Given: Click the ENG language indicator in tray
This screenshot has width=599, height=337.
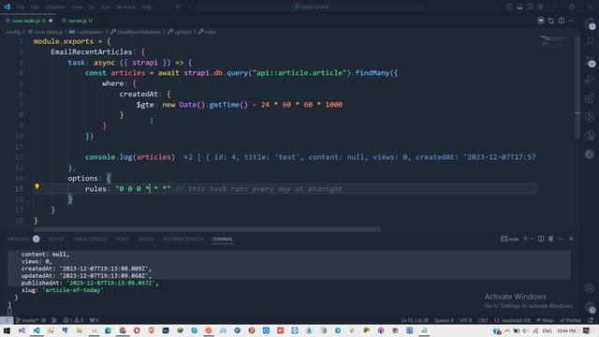Looking at the screenshot, I should (547, 330).
